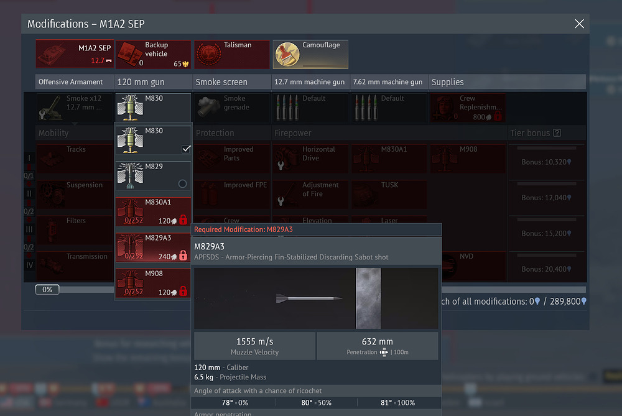622x416 pixels.
Task: Click the Offensive Armament column header
Action: coord(75,81)
